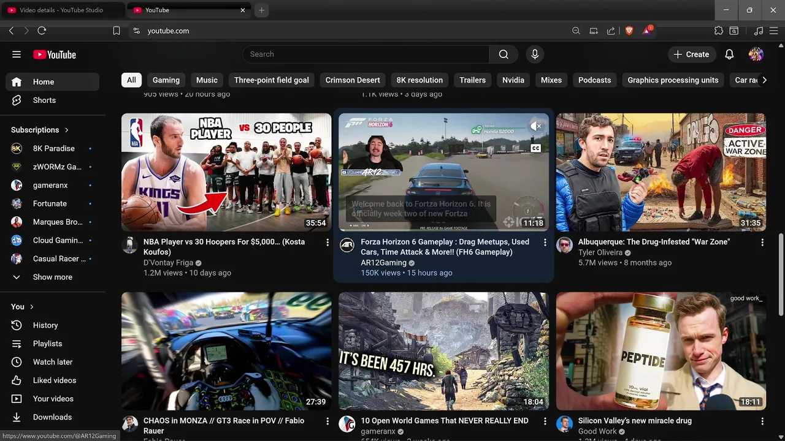Toggle closed captions on Forza preview
The height and width of the screenshot is (441, 785).
(535, 148)
